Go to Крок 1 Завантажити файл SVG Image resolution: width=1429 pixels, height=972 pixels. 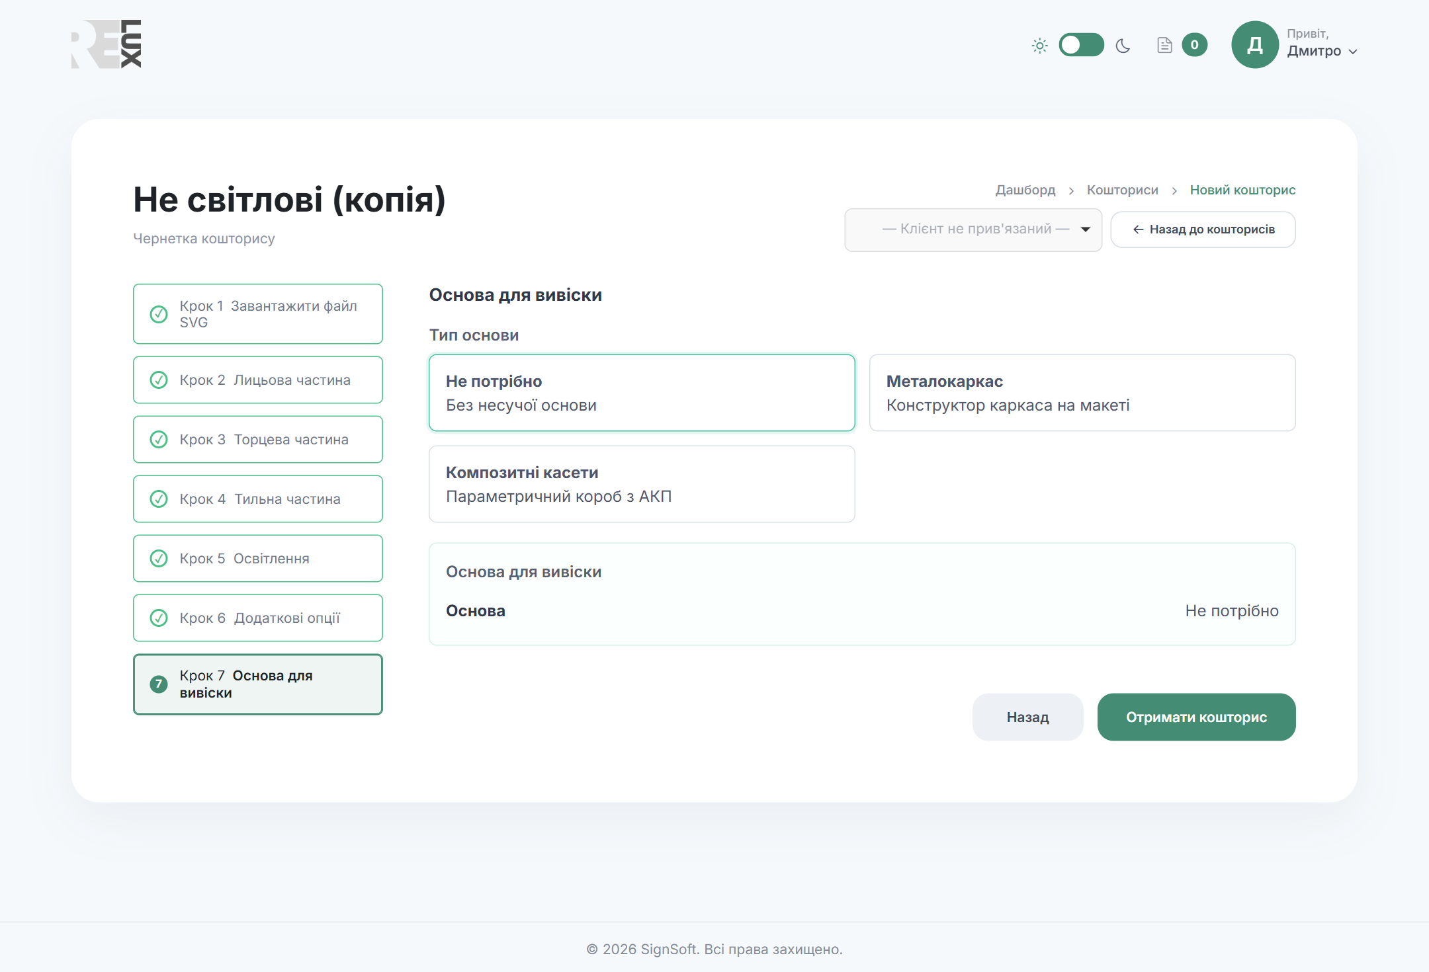coord(258,314)
